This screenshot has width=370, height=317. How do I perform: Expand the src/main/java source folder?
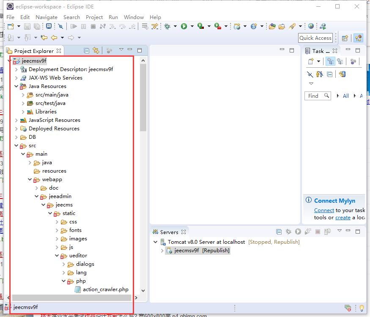(x=23, y=95)
